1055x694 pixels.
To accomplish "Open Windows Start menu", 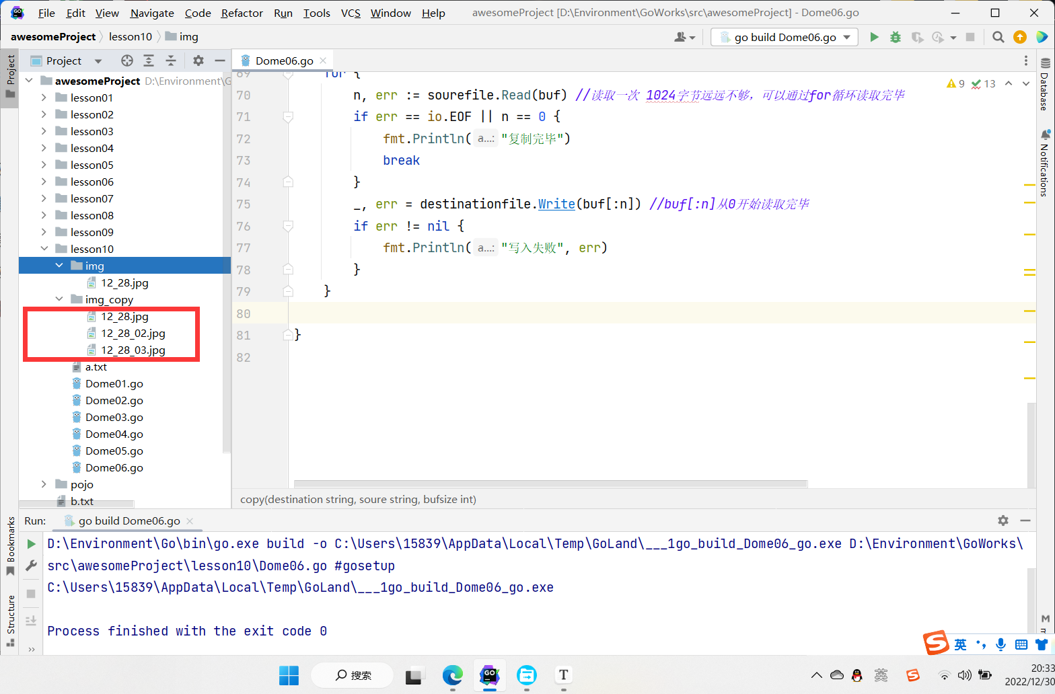I will [x=289, y=675].
